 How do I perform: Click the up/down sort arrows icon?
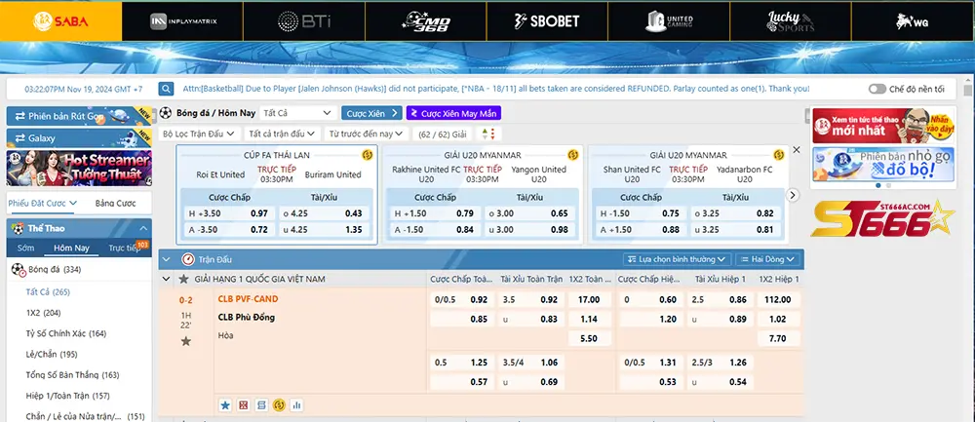click(x=488, y=134)
